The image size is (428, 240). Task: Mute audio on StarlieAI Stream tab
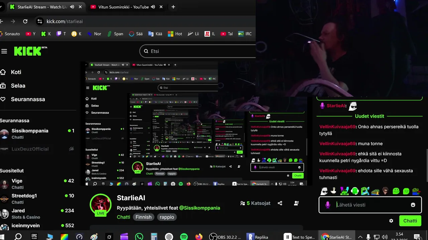[x=72, y=7]
